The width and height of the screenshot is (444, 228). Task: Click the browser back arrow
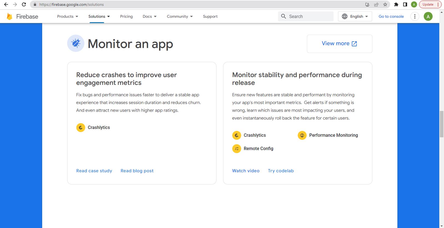6,4
